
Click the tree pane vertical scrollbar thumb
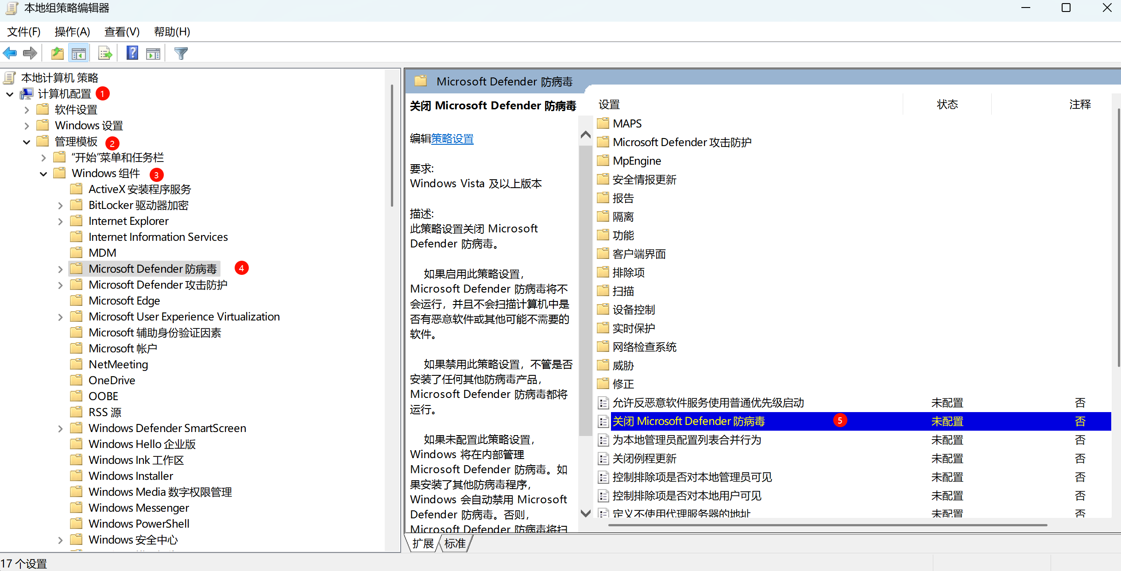pos(392,146)
